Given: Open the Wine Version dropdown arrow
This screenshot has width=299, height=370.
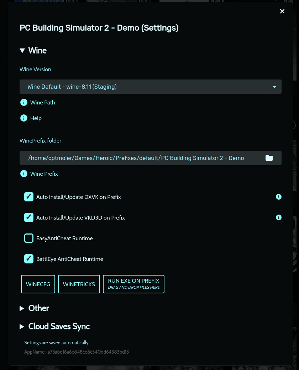Looking at the screenshot, I should 274,87.
